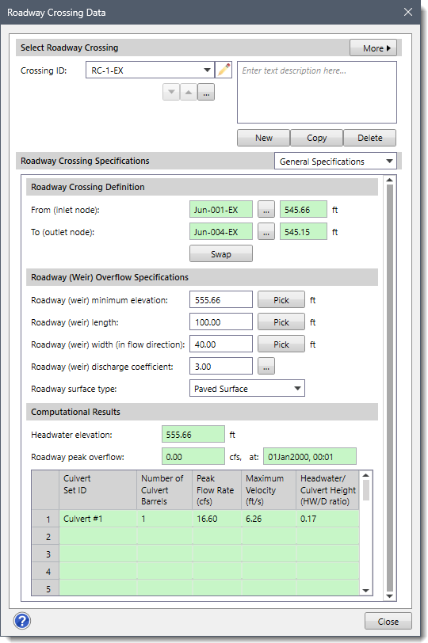The width and height of the screenshot is (428, 643).
Task: Close the Roadway Crossing Data dialog with X
Action: [x=408, y=12]
